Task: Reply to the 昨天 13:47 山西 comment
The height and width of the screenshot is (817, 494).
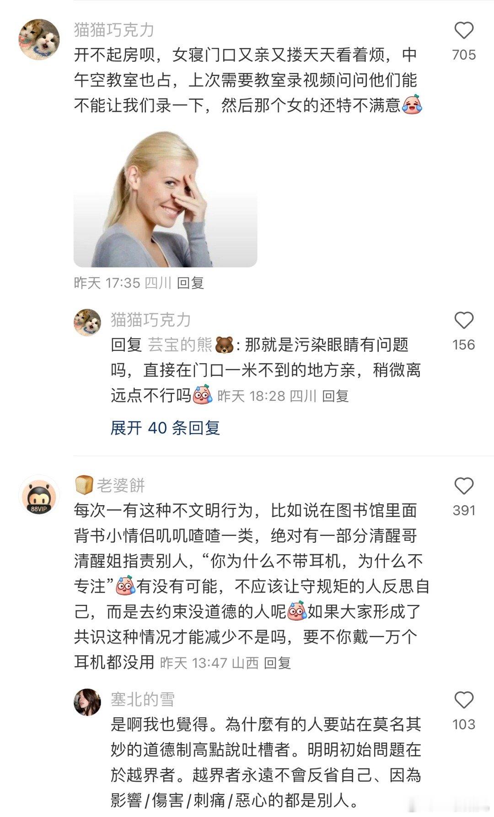Action: [278, 663]
